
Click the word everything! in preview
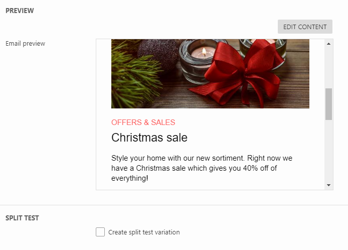click(x=129, y=178)
